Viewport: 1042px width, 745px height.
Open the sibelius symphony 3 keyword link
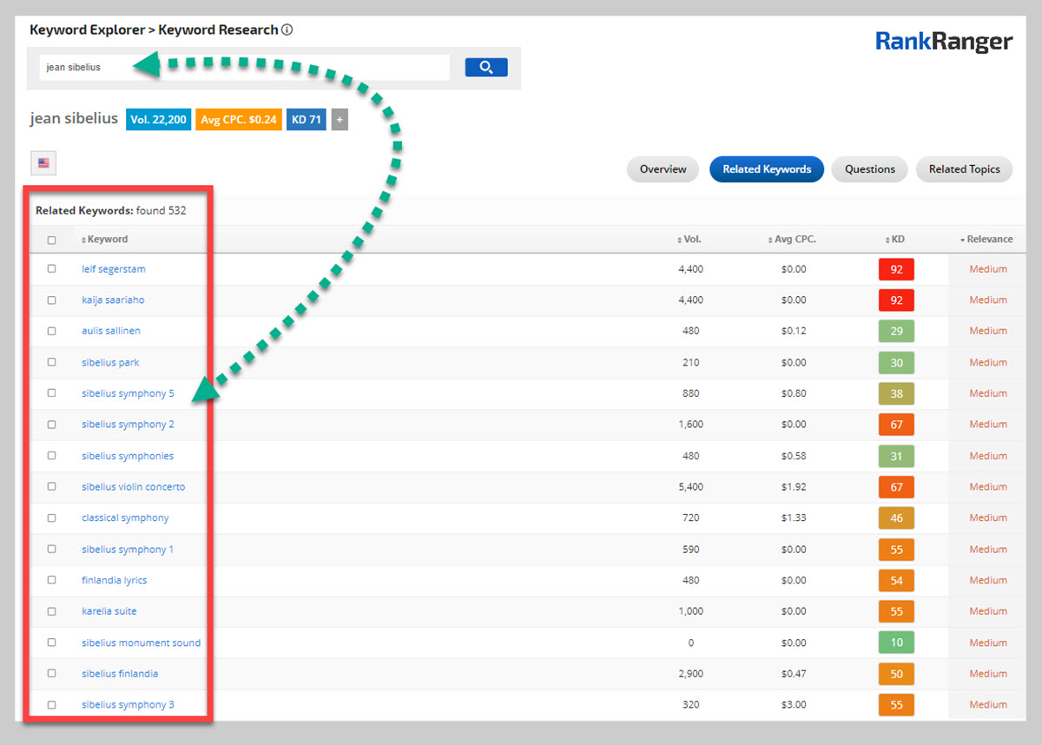coord(128,704)
